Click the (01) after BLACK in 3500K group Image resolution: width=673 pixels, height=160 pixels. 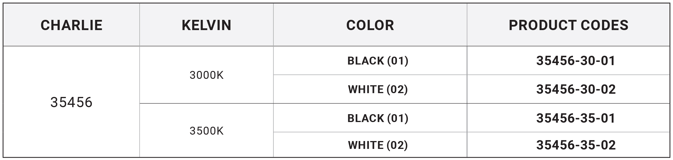pos(398,118)
